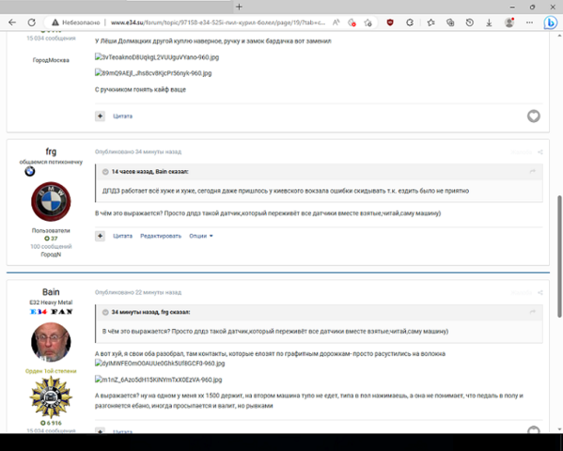This screenshot has width=563, height=451.
Task: Click the page vertical scrollbar thumb
Action: pyautogui.click(x=559, y=257)
